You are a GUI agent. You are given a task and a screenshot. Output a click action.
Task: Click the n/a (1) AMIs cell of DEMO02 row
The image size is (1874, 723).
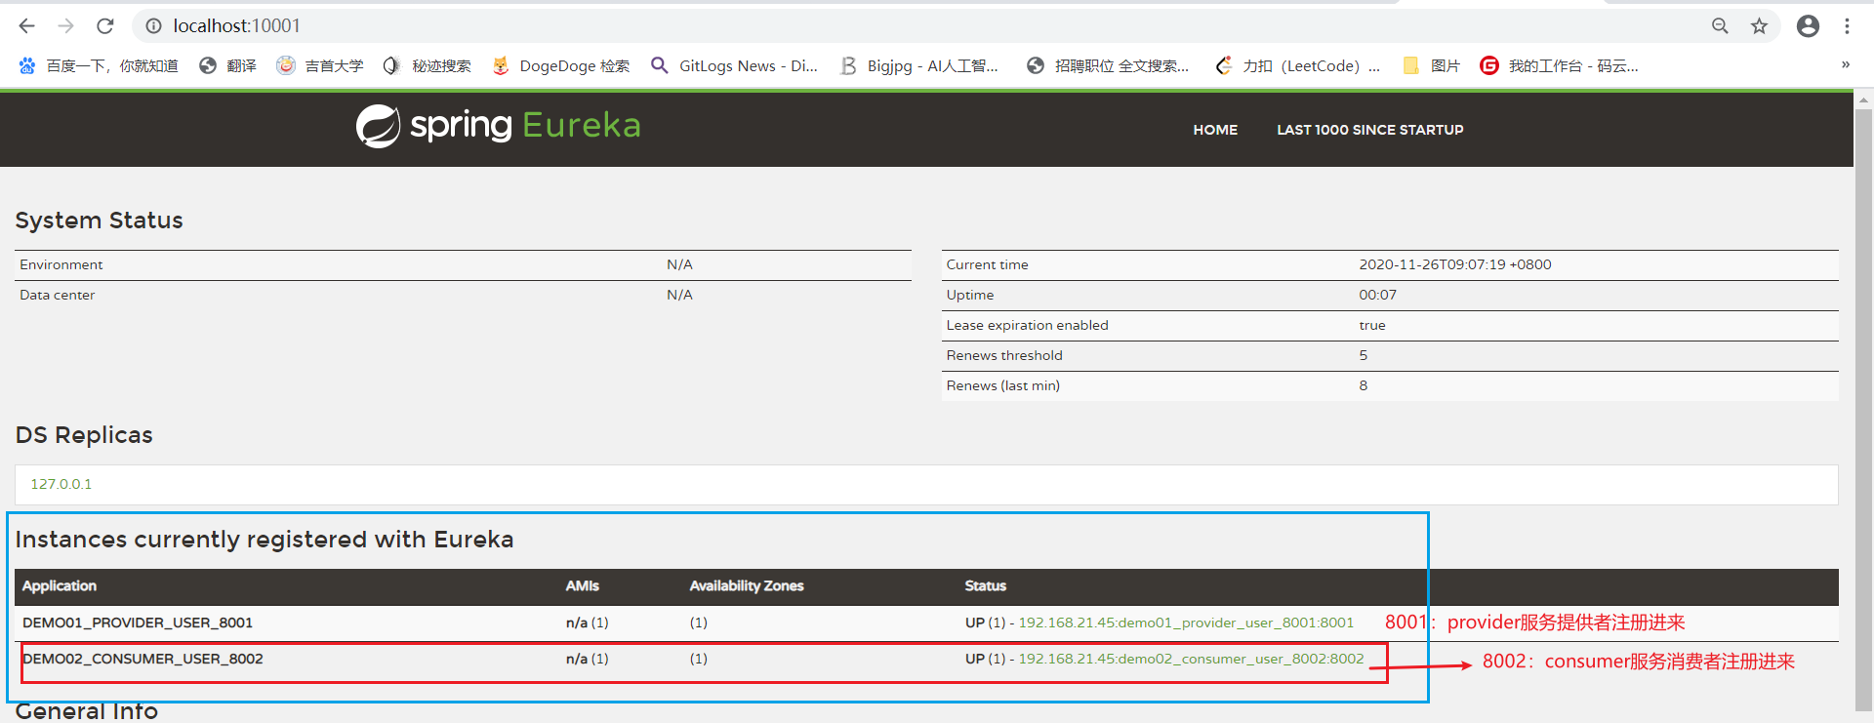588,659
